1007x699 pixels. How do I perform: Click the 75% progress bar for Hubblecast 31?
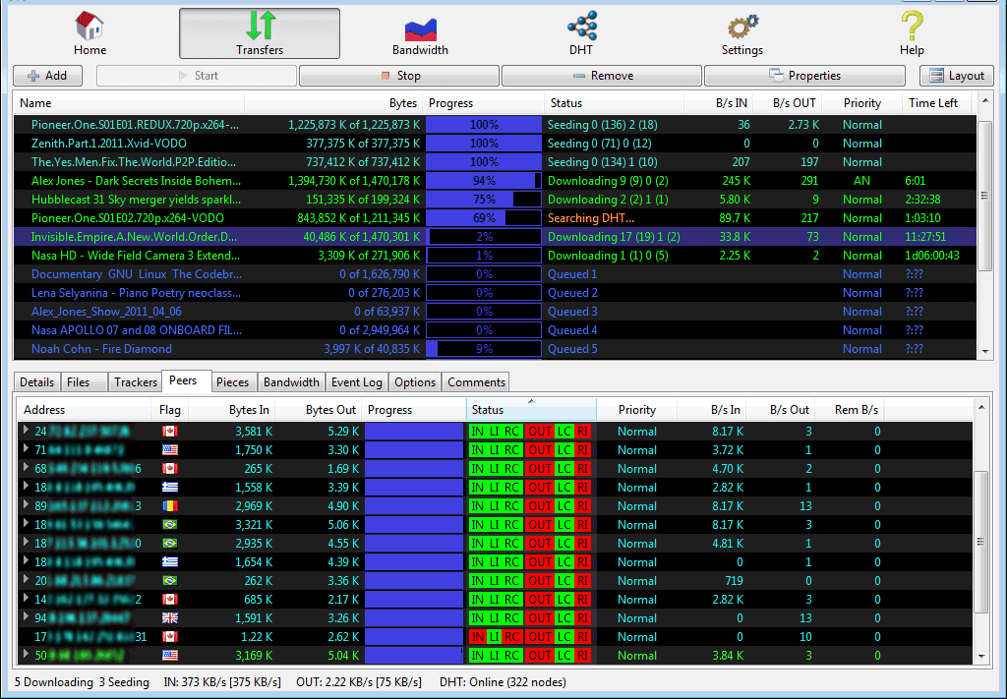coord(484,199)
